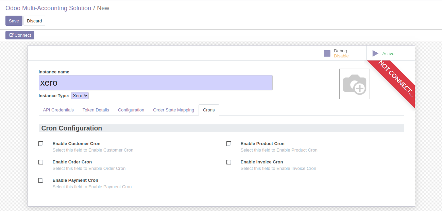Image resolution: width=442 pixels, height=211 pixels.
Task: Go to the Configuration tab
Action: pyautogui.click(x=131, y=110)
